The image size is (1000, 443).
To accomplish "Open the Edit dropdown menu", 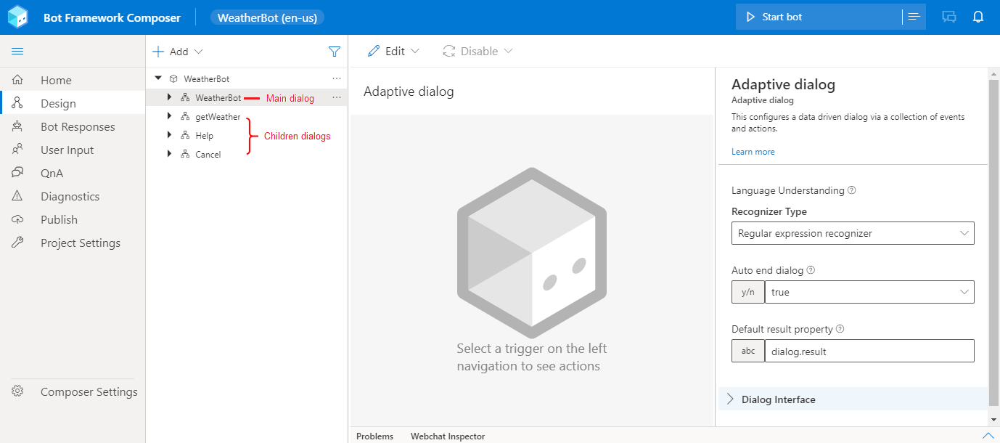I will (x=393, y=51).
